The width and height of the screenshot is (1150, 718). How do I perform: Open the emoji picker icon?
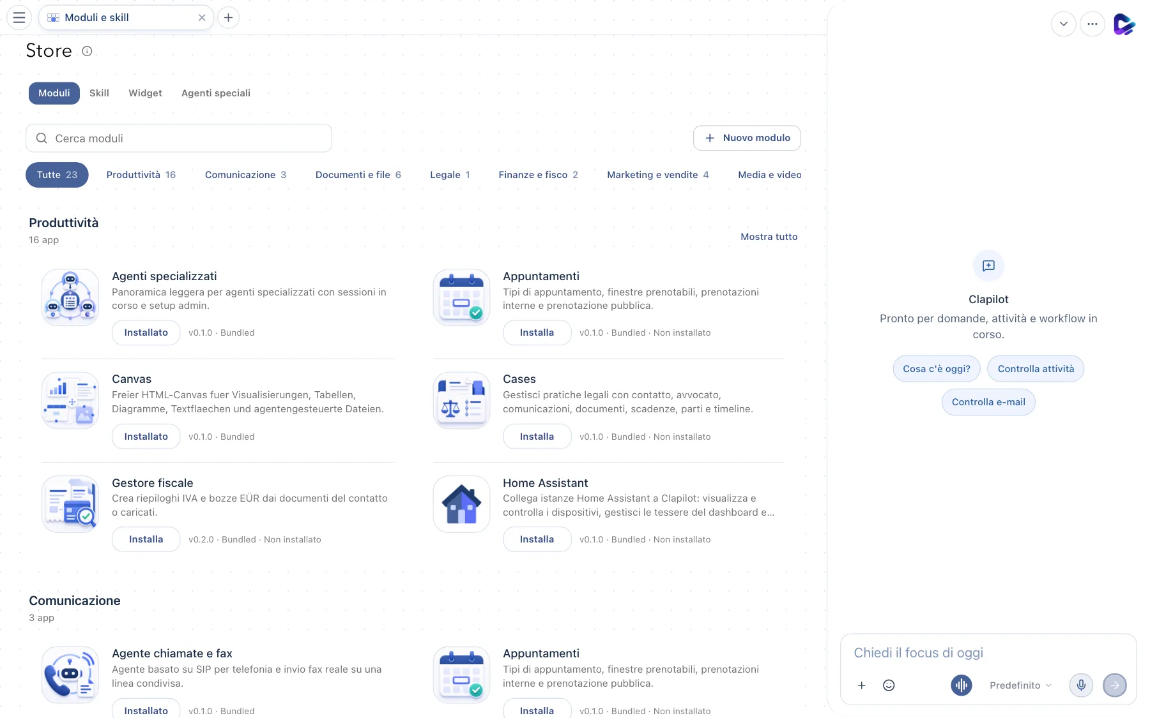[889, 685]
